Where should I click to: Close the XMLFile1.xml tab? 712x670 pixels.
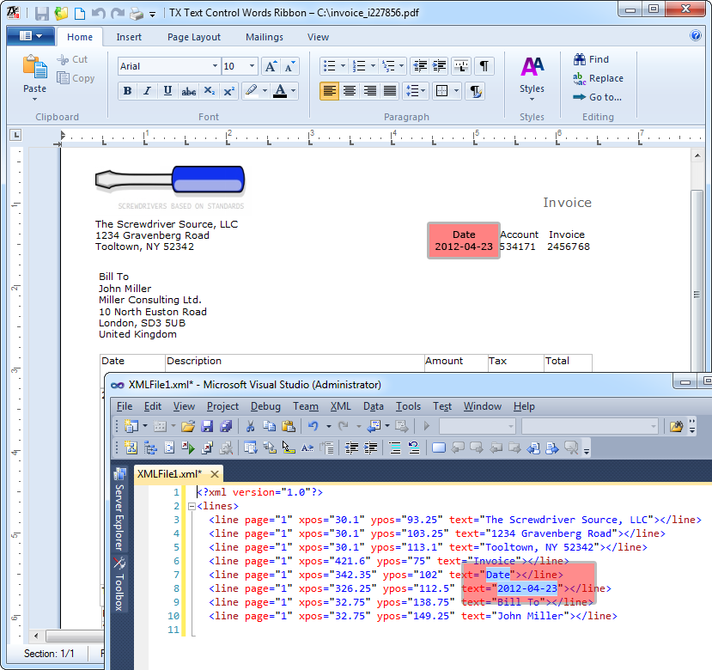click(215, 474)
